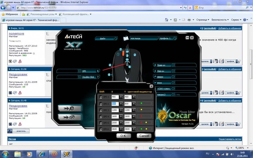Toggle the DPI 5 checkbox

101,123
